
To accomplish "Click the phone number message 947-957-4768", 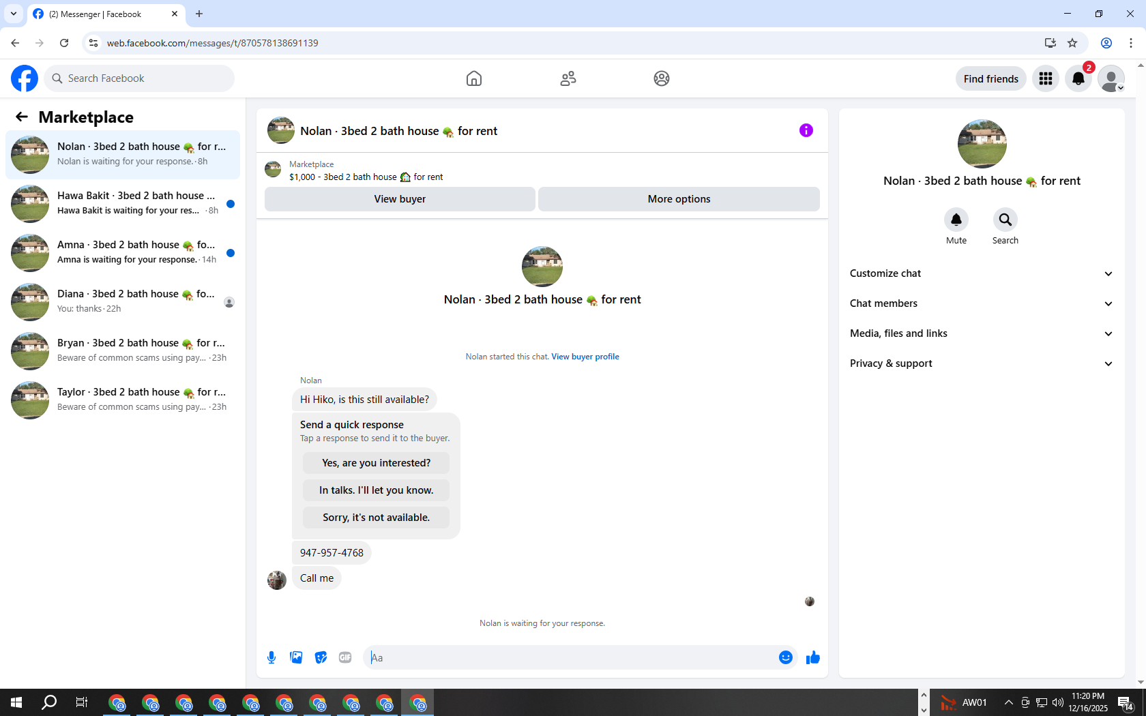I will pos(332,553).
